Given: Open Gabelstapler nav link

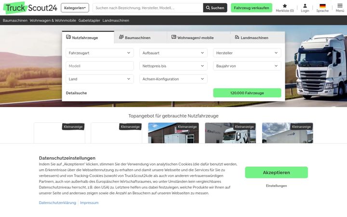Looking at the screenshot, I should tap(89, 20).
